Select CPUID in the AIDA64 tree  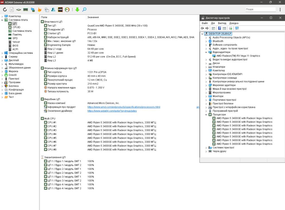coord(16,27)
